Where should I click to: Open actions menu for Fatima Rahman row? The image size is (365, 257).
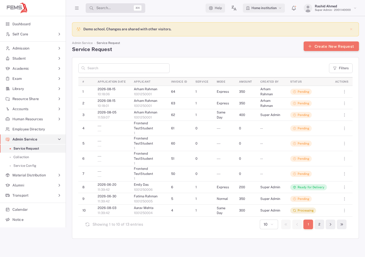(344, 199)
